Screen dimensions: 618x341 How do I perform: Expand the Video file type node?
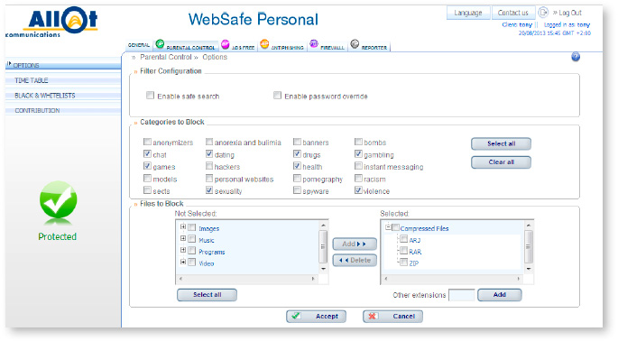coord(183,262)
